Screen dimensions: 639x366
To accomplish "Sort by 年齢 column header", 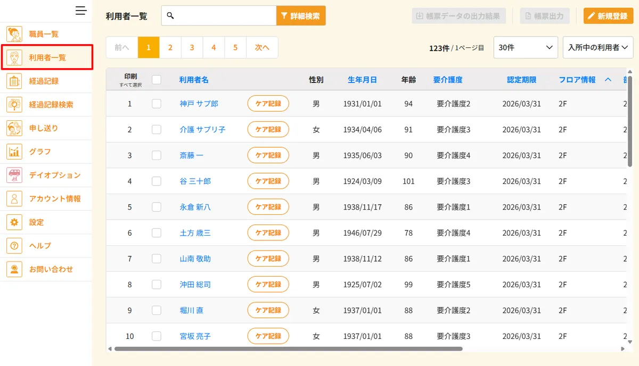I will (x=408, y=80).
